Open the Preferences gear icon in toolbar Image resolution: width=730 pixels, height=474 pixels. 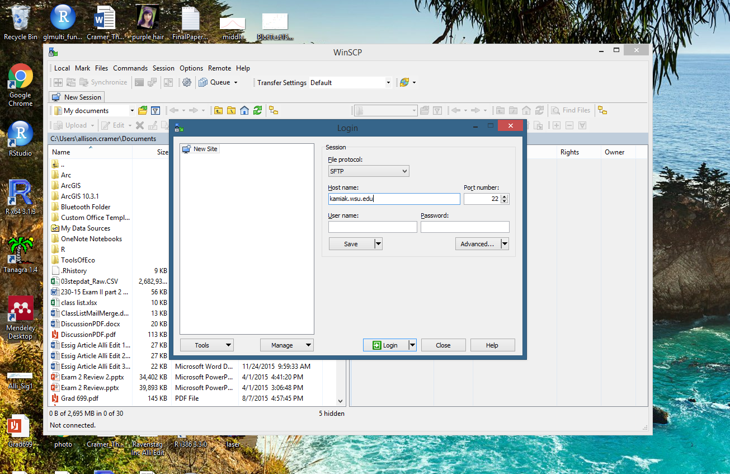click(x=187, y=82)
